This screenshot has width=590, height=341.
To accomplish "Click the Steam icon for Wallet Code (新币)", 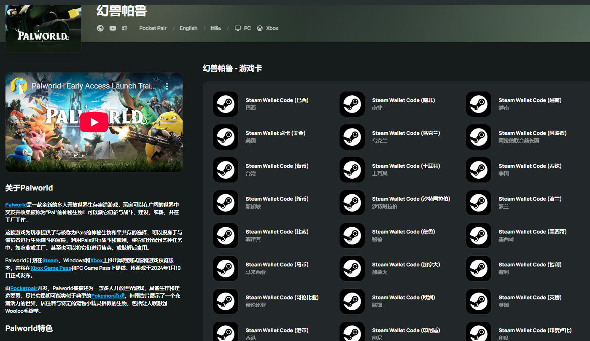I will click(x=226, y=203).
